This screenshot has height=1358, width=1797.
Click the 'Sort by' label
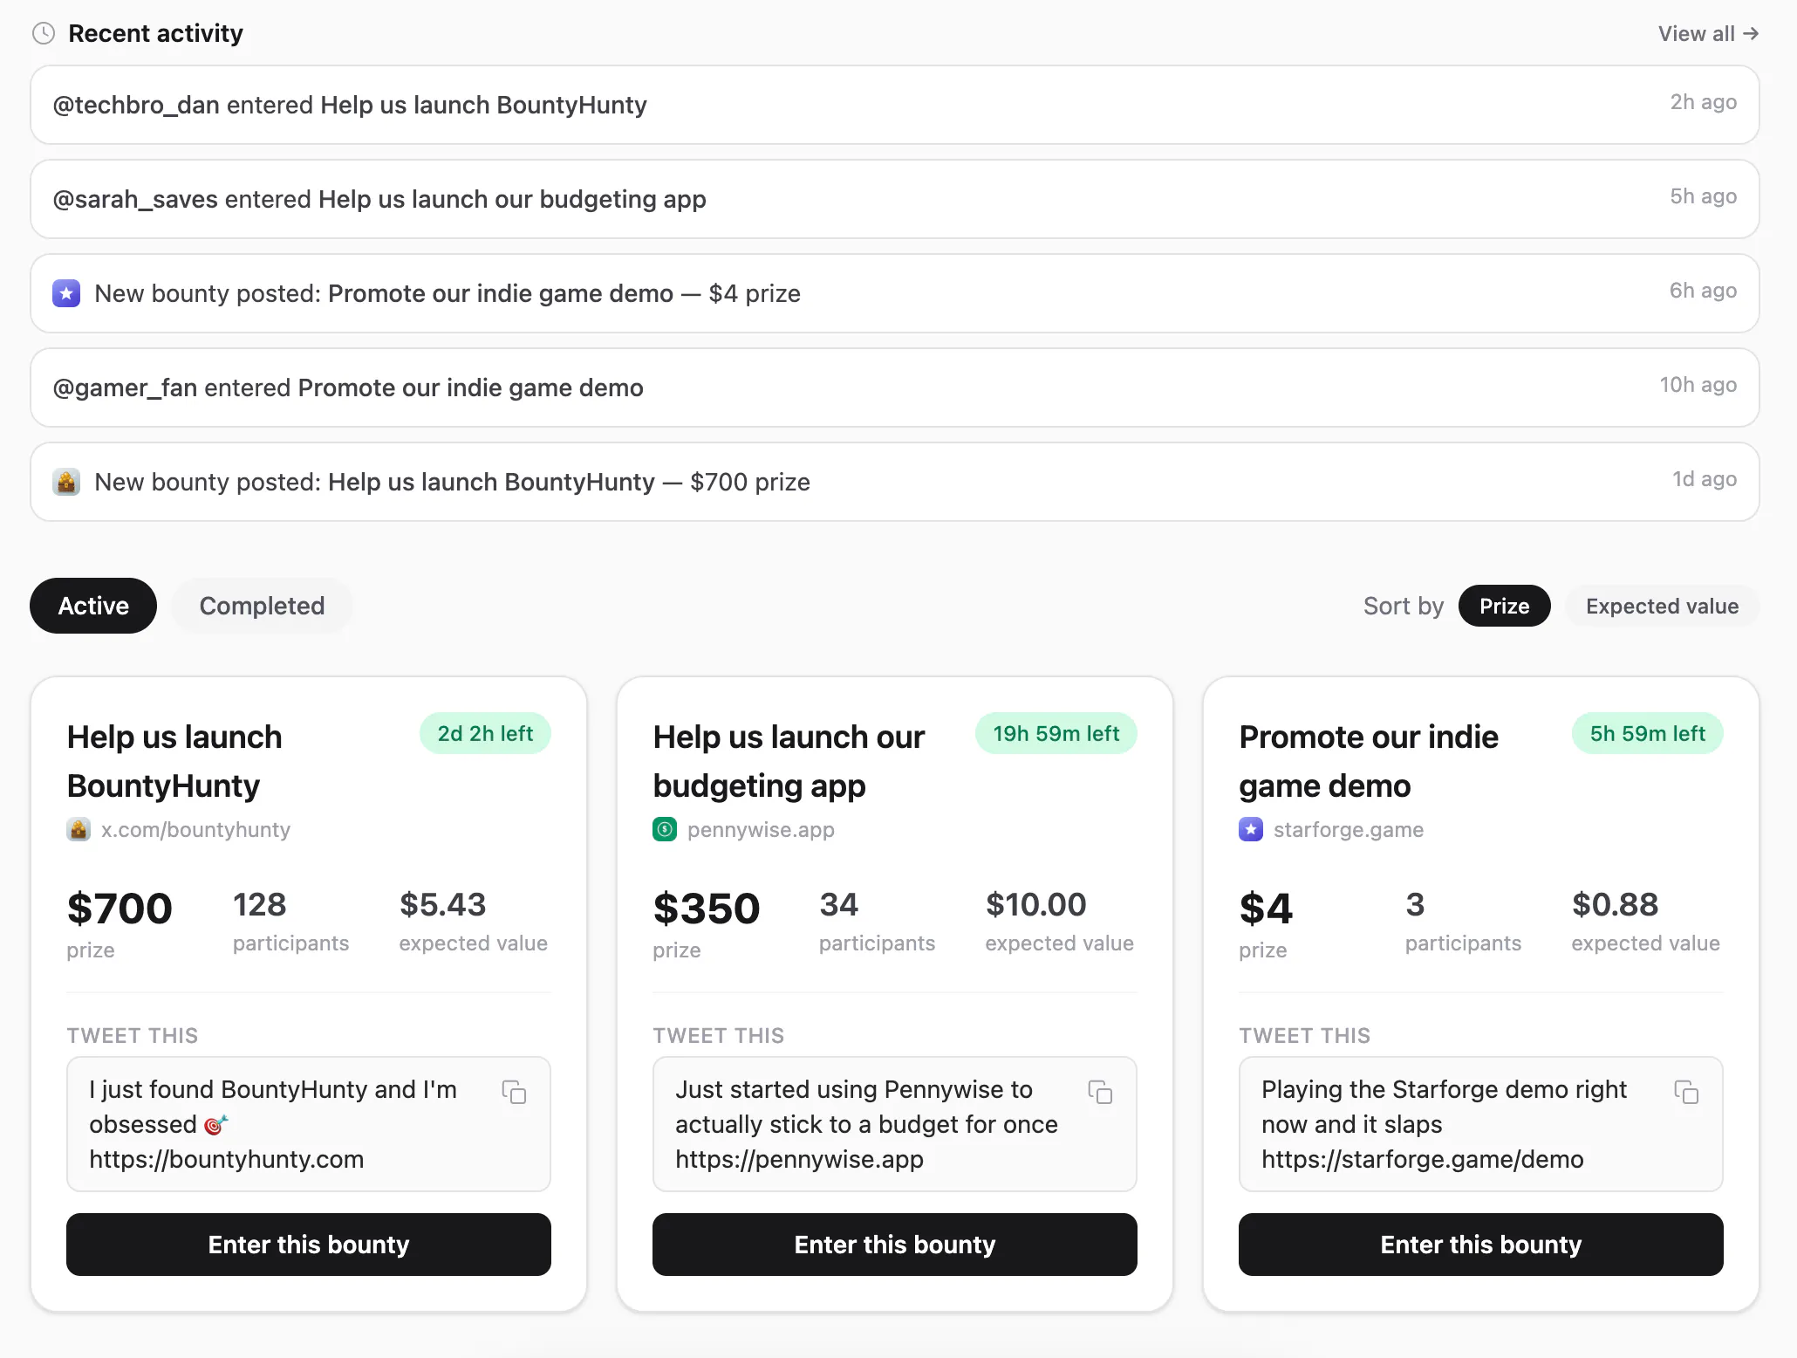click(1404, 606)
